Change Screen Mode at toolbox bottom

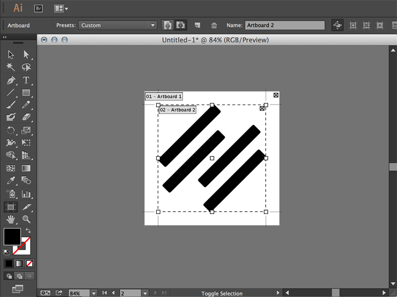tap(18, 288)
